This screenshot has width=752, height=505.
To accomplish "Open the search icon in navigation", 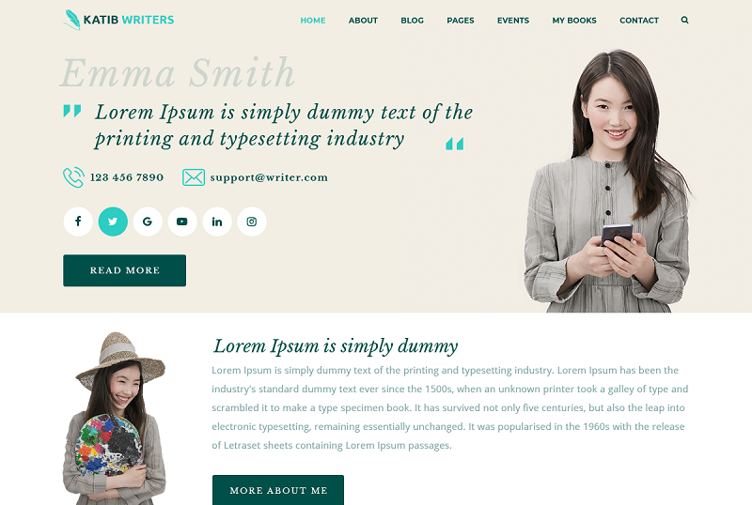I will 684,20.
